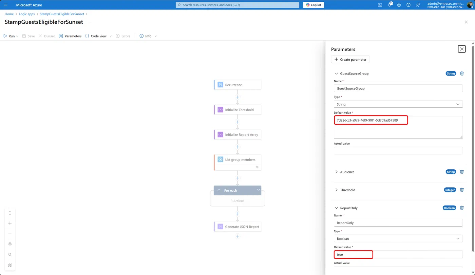Click Discard in the toolbar

pos(47,36)
